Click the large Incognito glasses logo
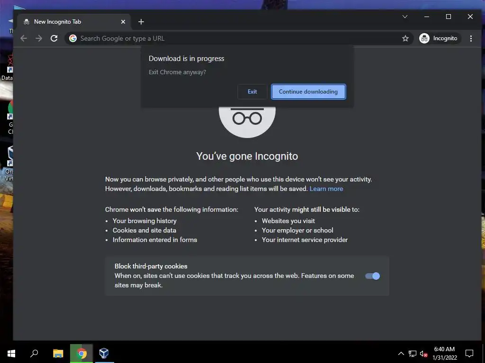The height and width of the screenshot is (363, 485). [247, 122]
